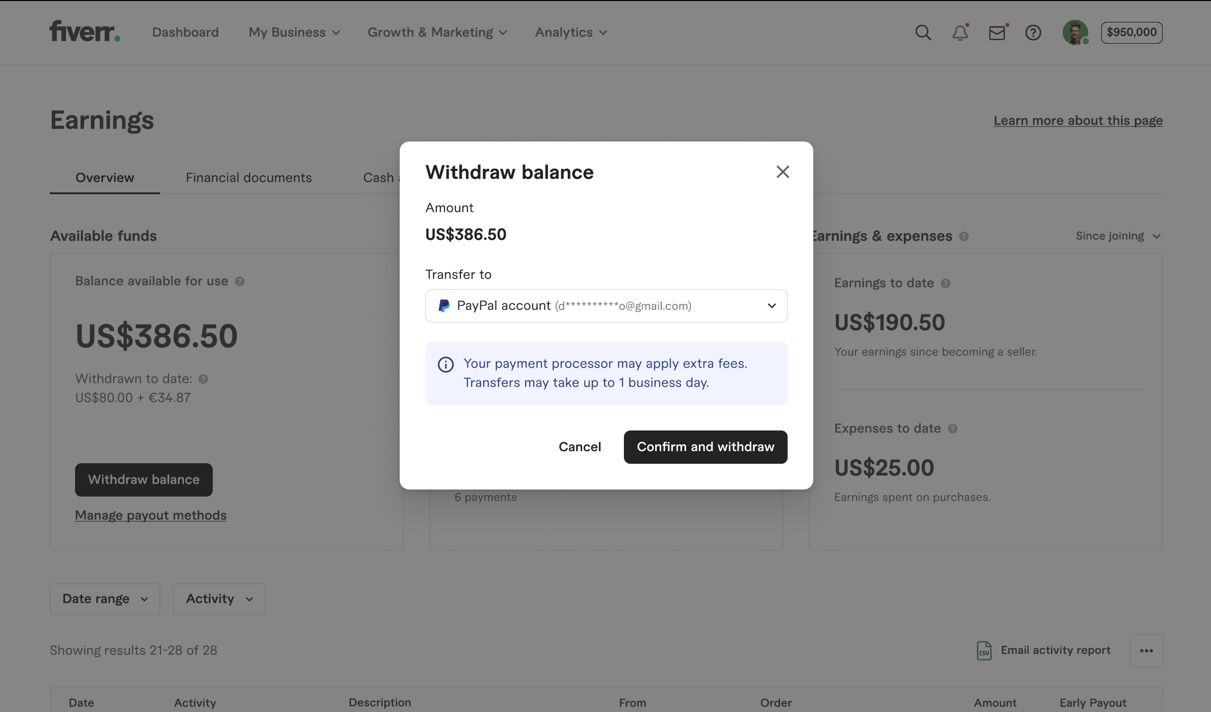Click the Earnings to date info icon

tap(946, 283)
